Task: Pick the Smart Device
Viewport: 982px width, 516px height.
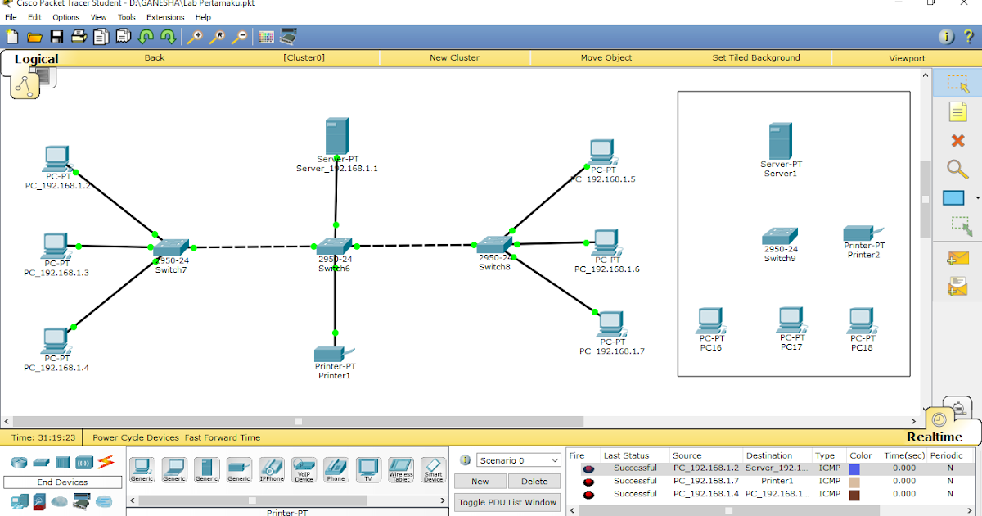Action: 433,469
